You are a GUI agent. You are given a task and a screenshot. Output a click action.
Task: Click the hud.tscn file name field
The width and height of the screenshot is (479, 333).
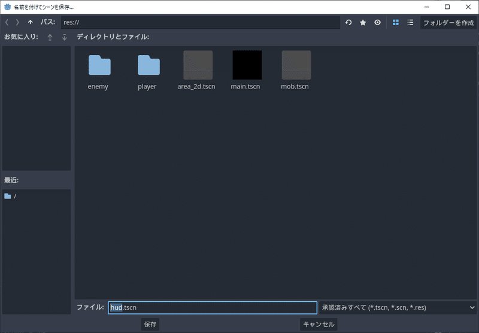(x=213, y=307)
